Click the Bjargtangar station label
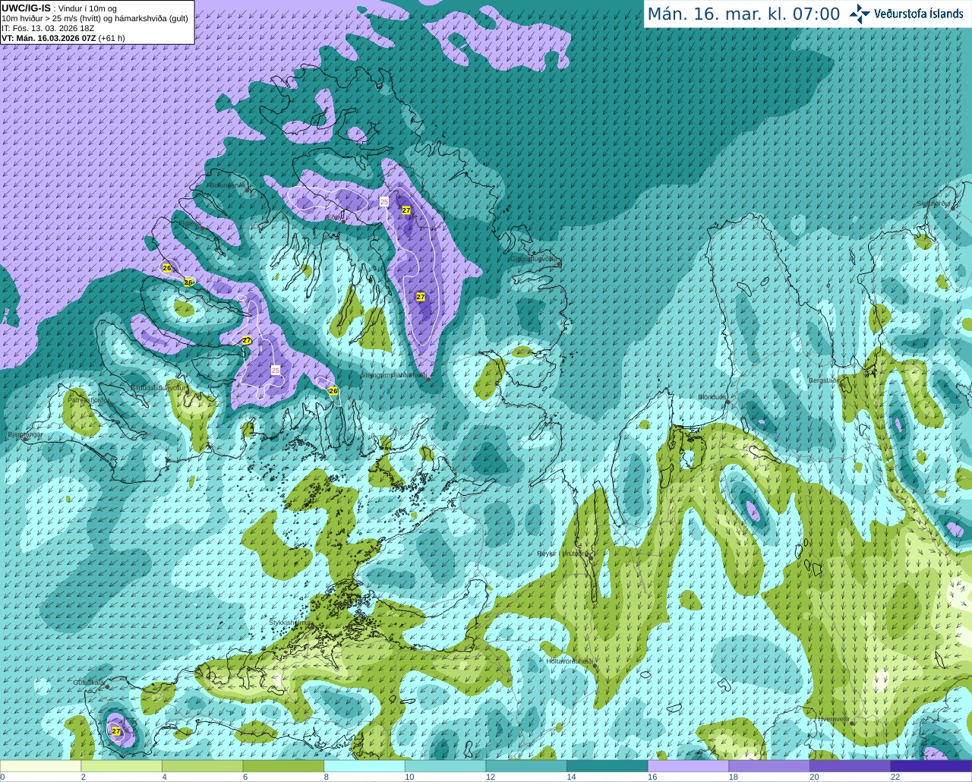The height and width of the screenshot is (782, 972). tap(25, 434)
